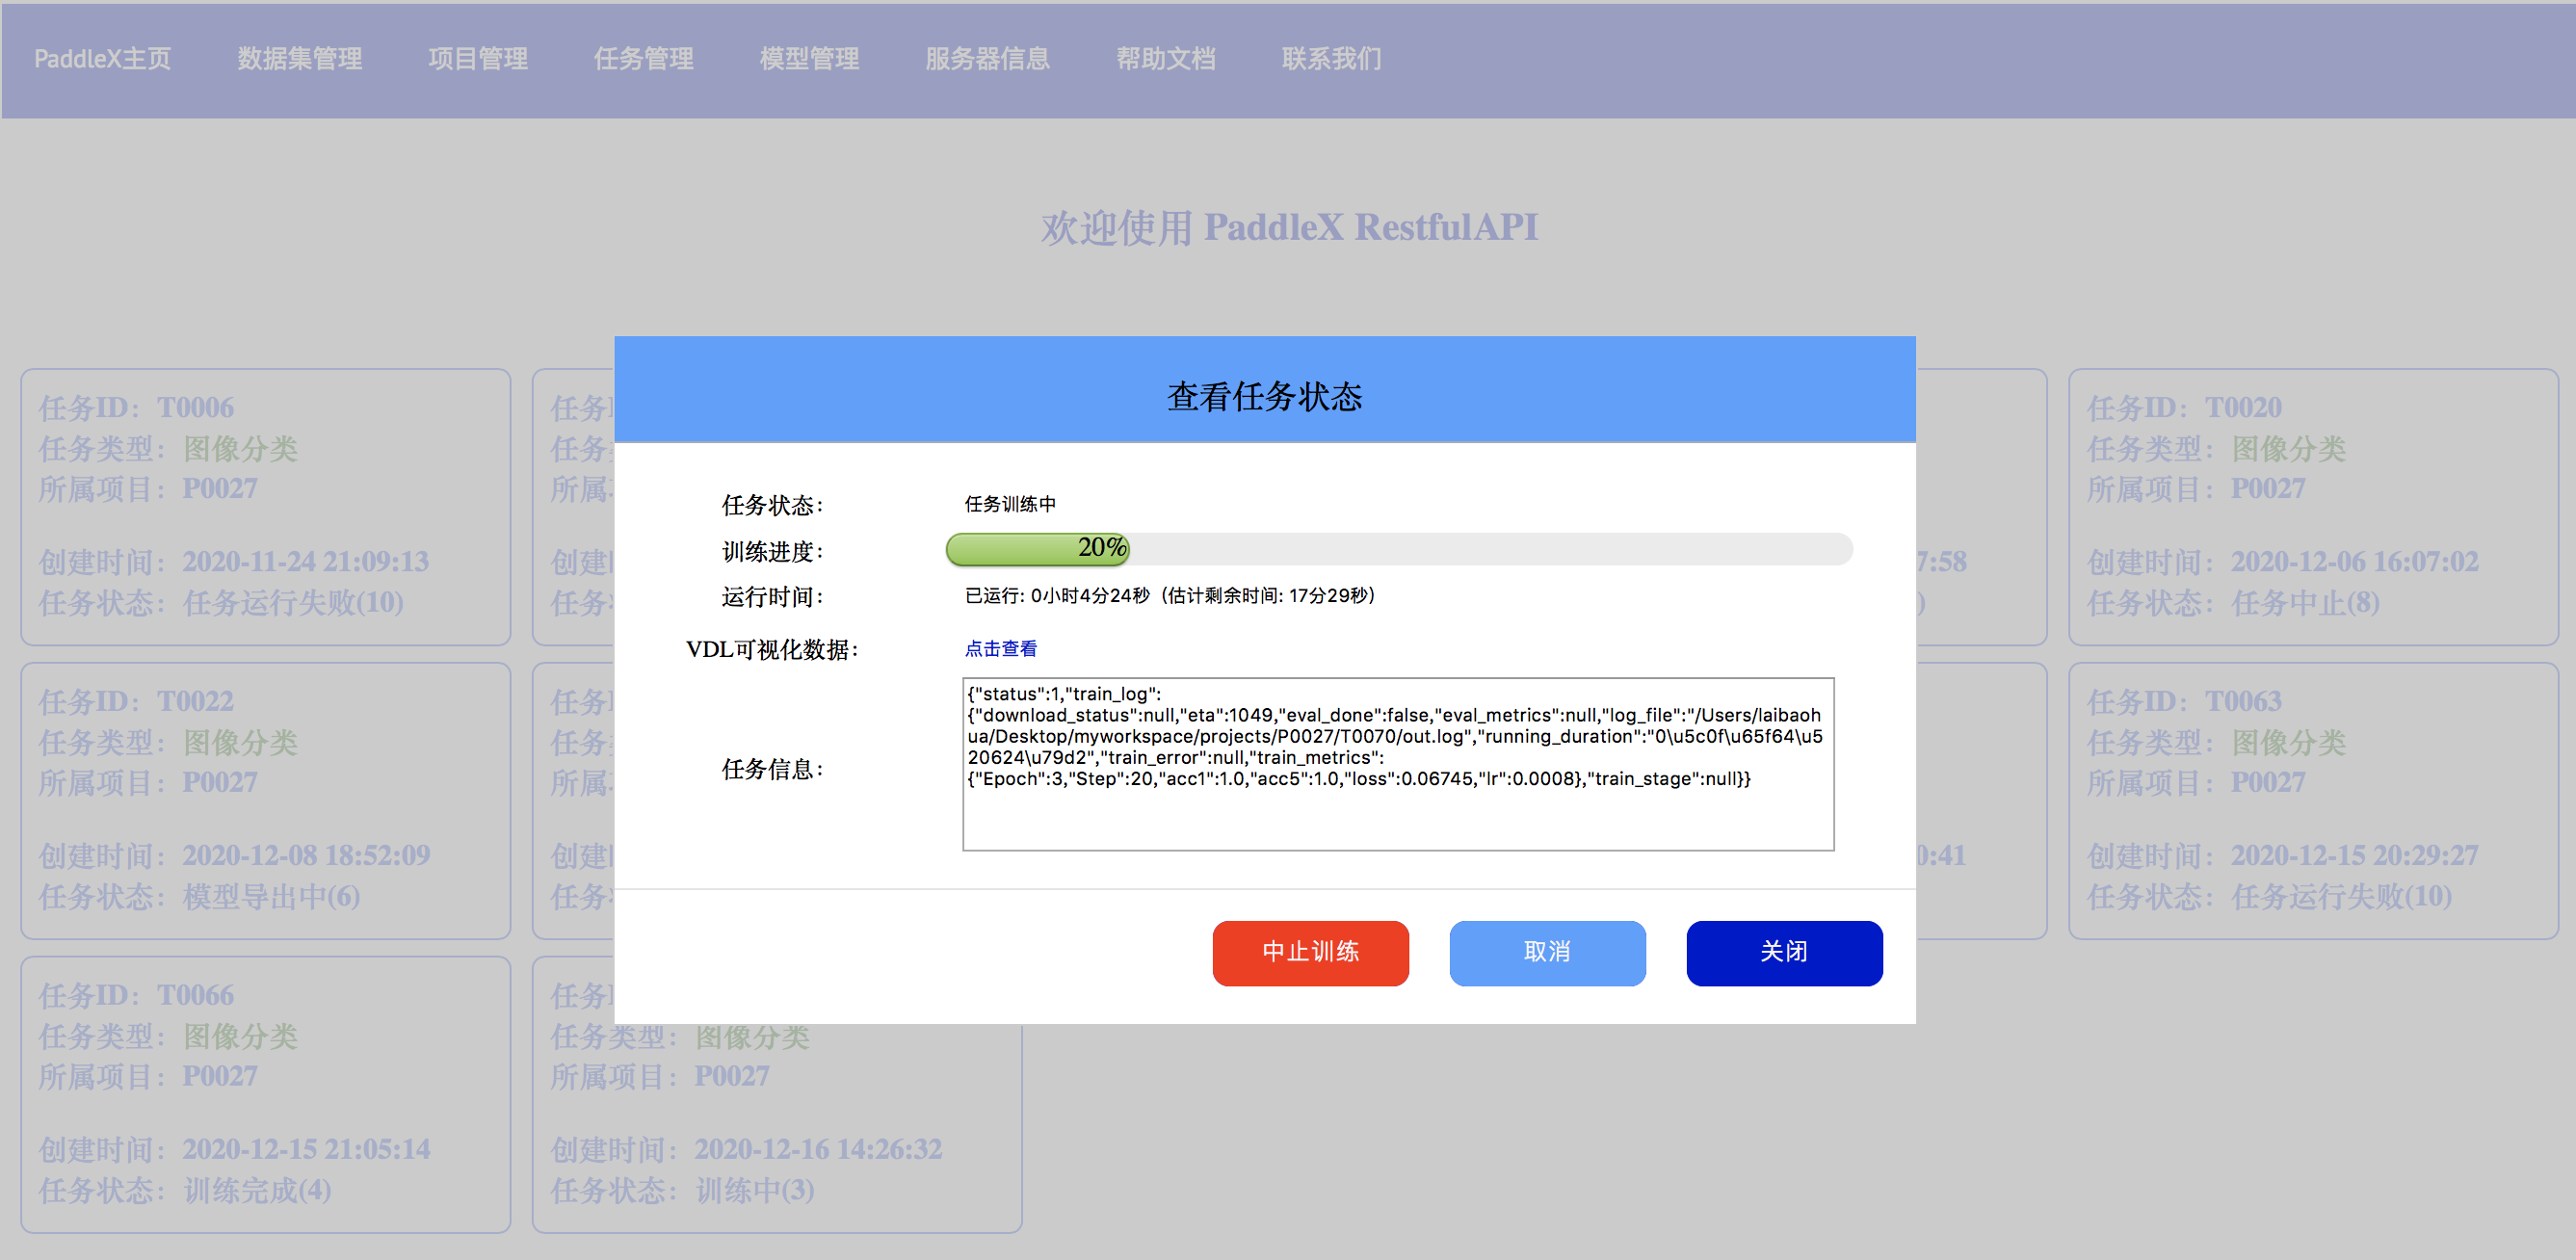
Task: Open task card T0020
Action: (x=2311, y=506)
